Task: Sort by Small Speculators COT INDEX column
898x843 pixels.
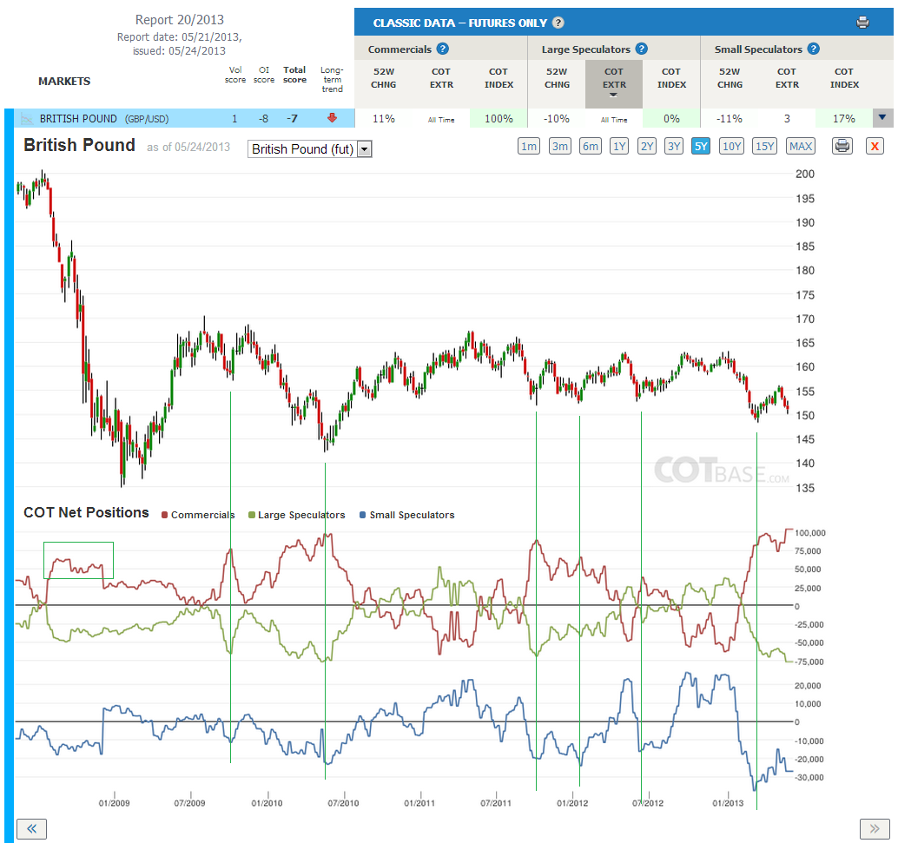Action: point(844,78)
